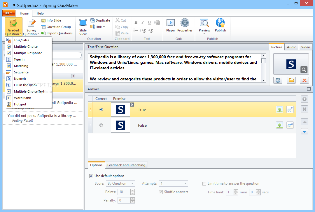
Task: Choose True/False from question menu
Action: pyautogui.click(x=28, y=40)
